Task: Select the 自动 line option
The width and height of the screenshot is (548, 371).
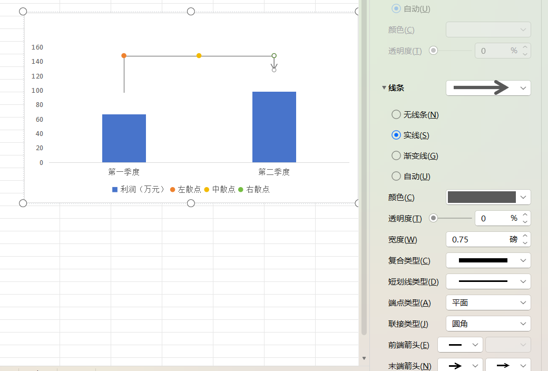Action: point(396,176)
